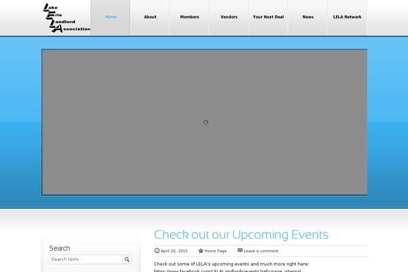Image resolution: width=408 pixels, height=272 pixels.
Task: Open the LELA Network menu item
Action: point(347,17)
